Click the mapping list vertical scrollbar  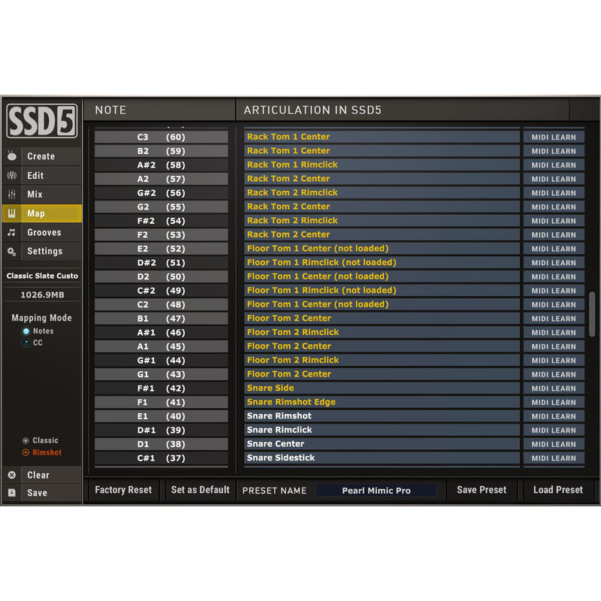592,314
